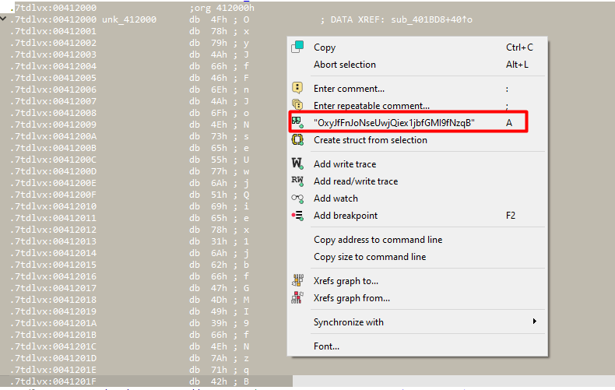Click the red breakpoint icon

click(x=297, y=216)
